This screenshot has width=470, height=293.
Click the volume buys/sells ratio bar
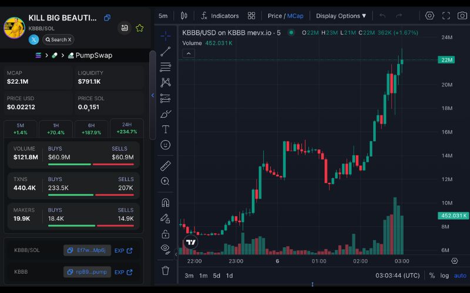coord(91,164)
